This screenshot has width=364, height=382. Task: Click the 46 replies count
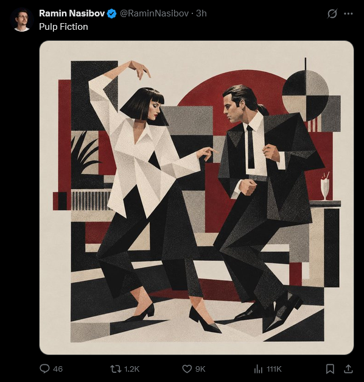click(58, 369)
